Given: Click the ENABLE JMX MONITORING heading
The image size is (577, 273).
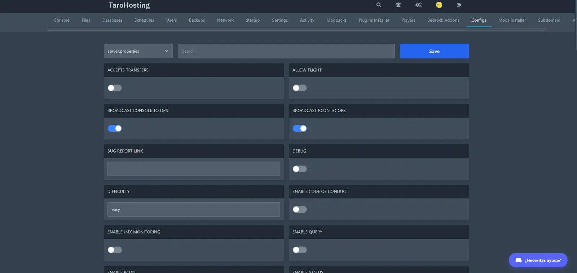Looking at the screenshot, I should point(134,232).
